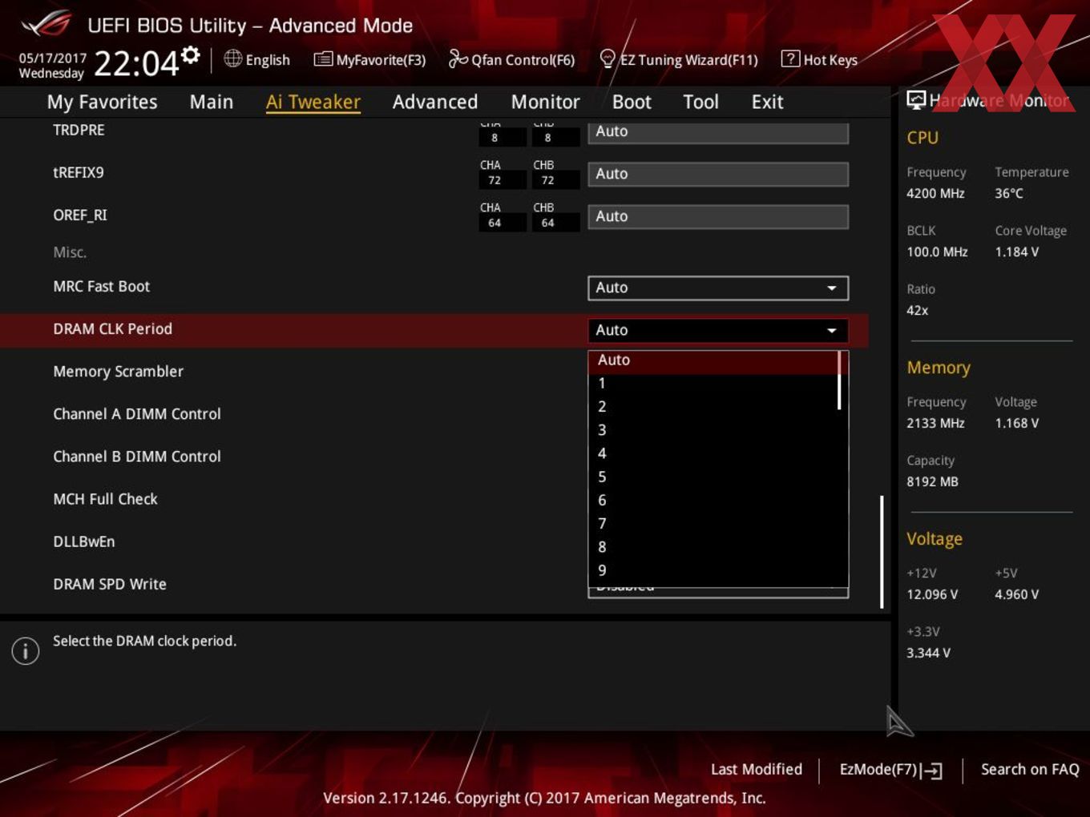Choose value 5 in DRAM CLK list

[713, 477]
